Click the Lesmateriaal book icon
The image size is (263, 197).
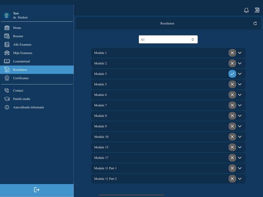tap(7, 61)
